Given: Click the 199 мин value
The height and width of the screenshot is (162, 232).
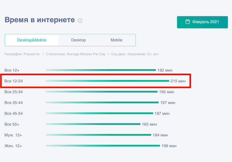Looking at the screenshot, I should click(169, 146).
